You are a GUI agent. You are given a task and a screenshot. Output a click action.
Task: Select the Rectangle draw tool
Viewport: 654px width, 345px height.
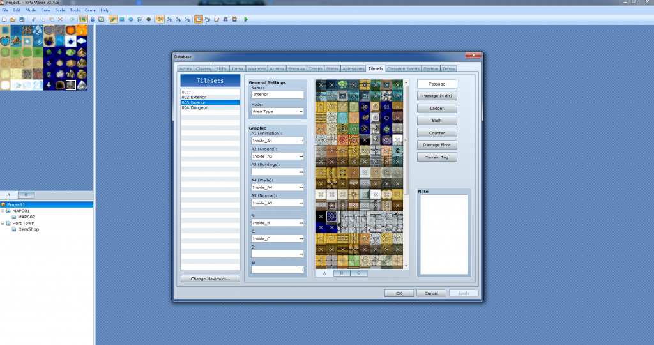click(122, 19)
